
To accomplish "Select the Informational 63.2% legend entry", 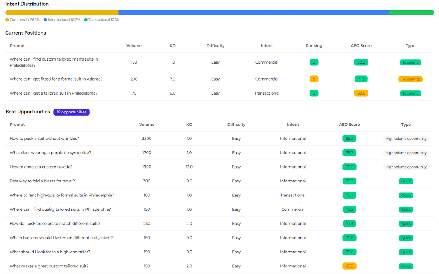I will pyautogui.click(x=62, y=20).
